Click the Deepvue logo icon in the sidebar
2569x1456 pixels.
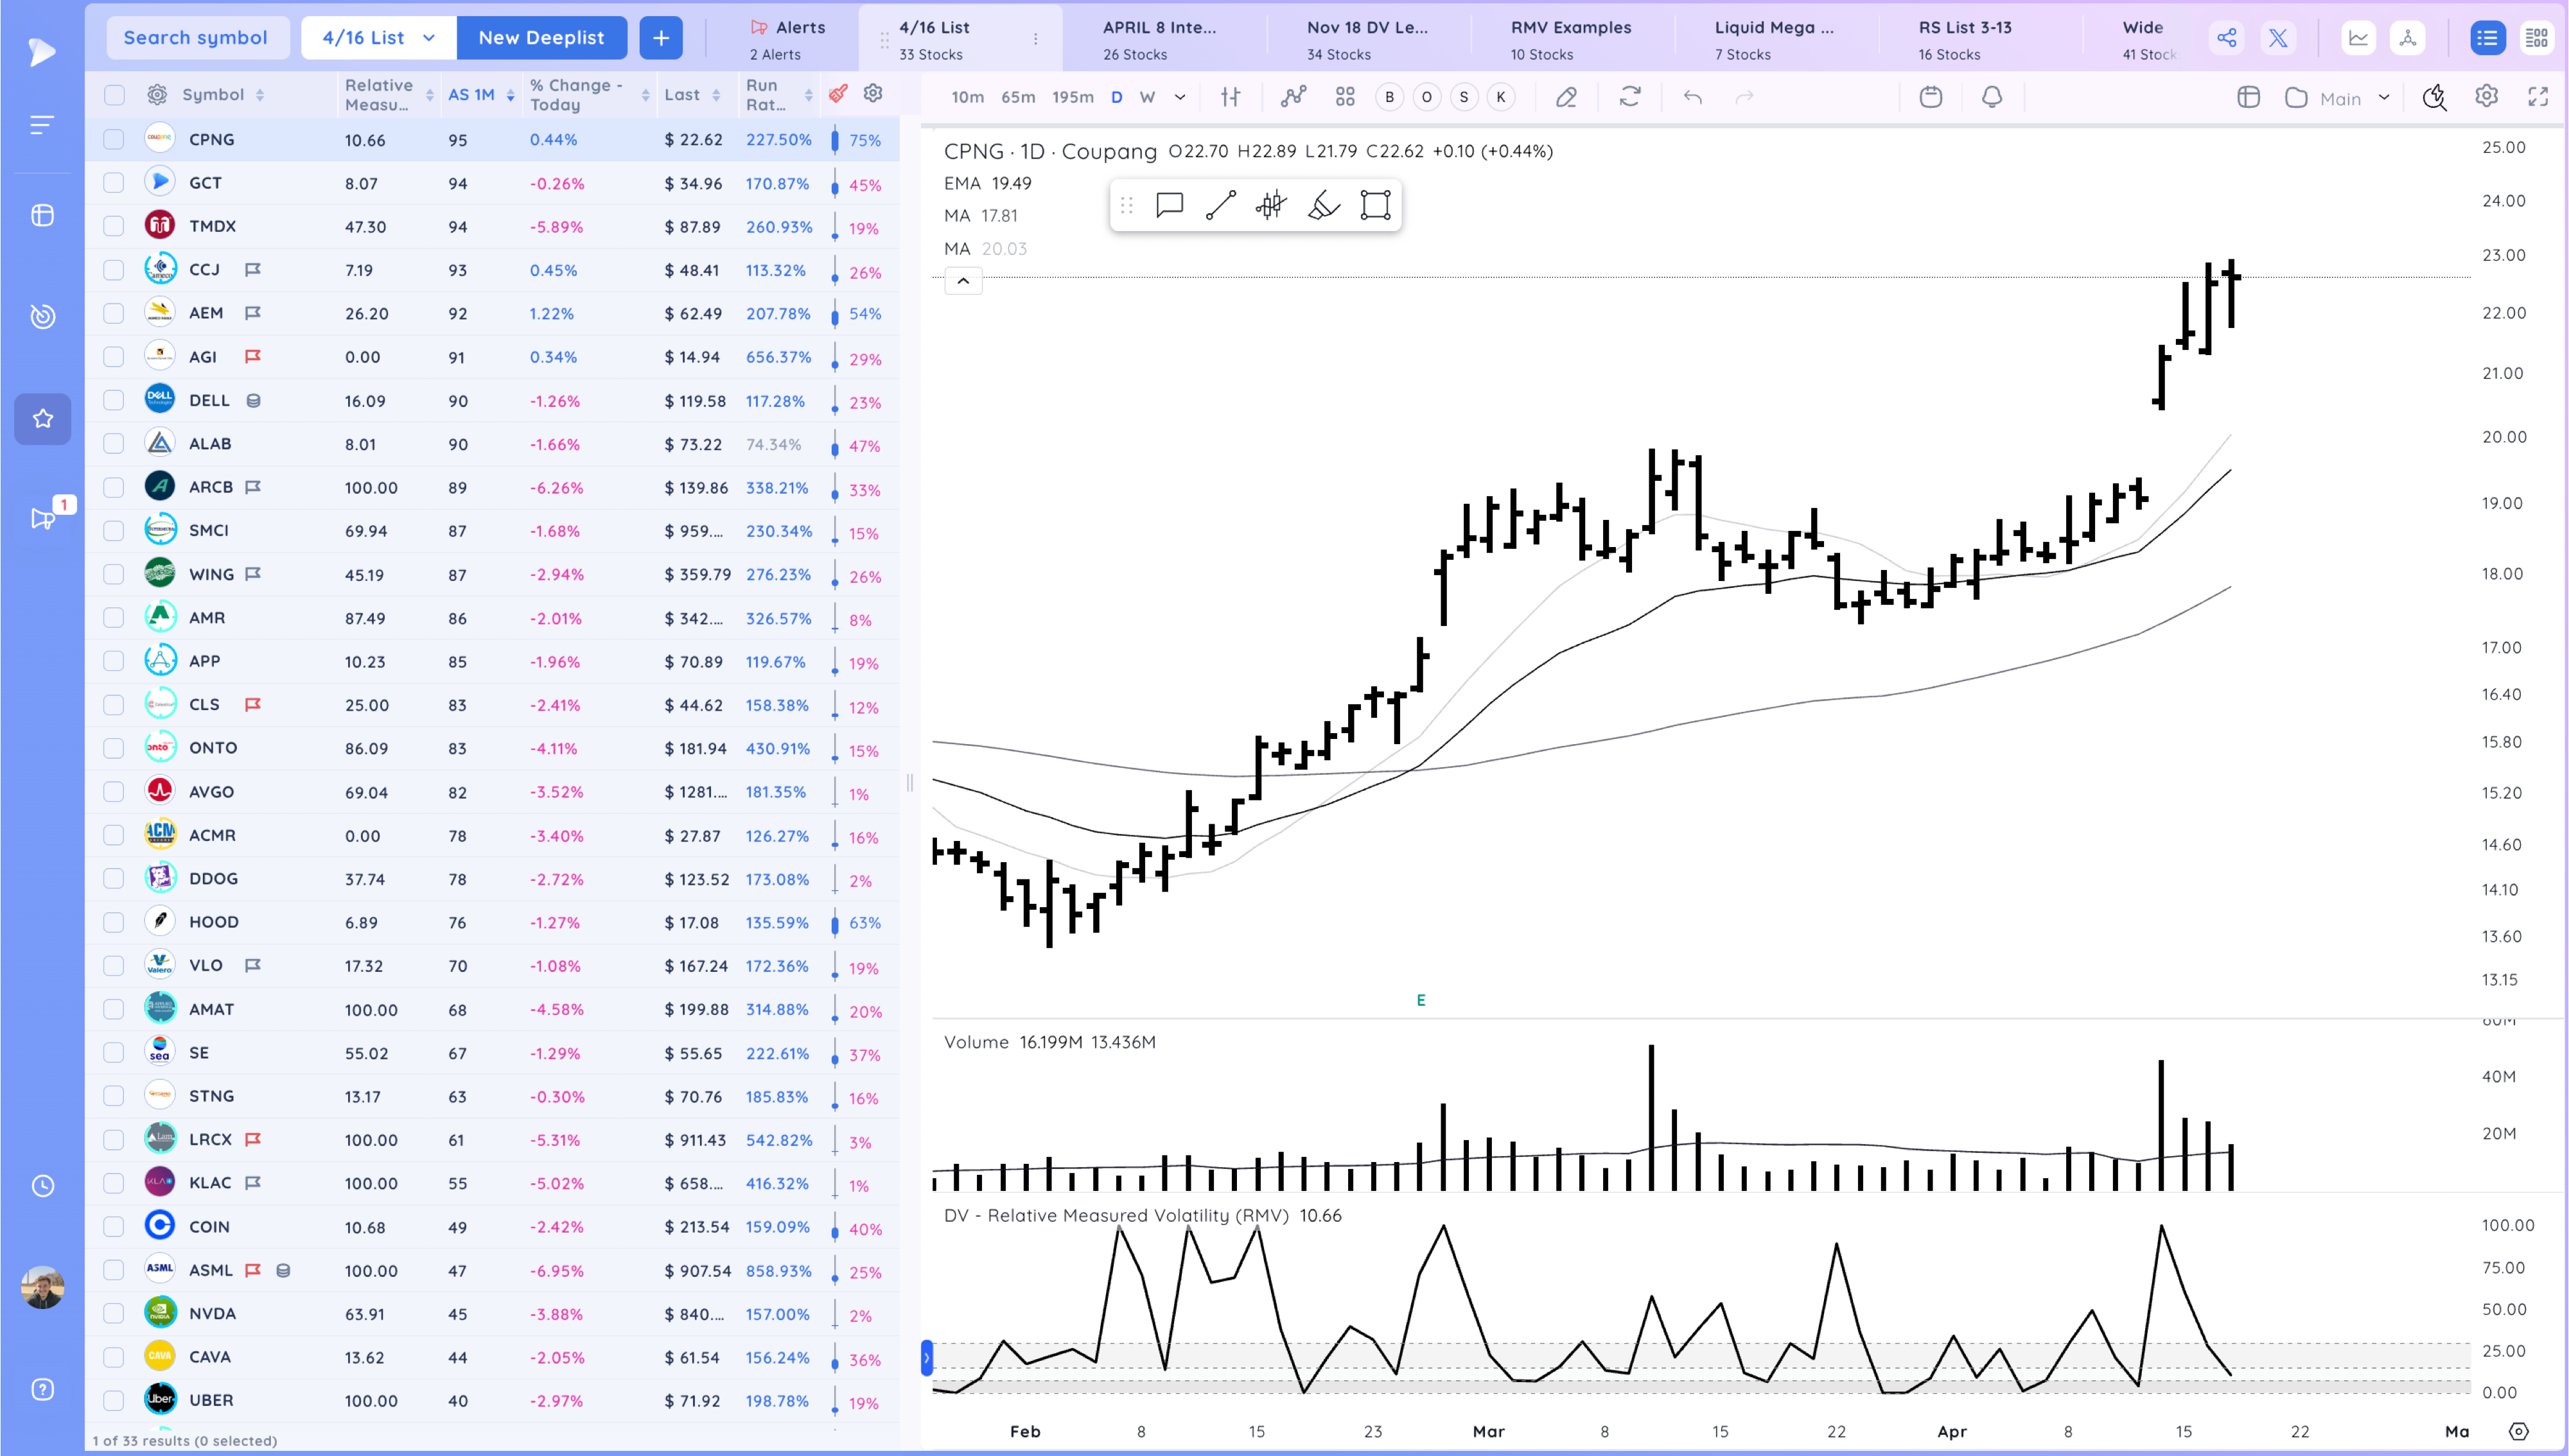coord(42,51)
